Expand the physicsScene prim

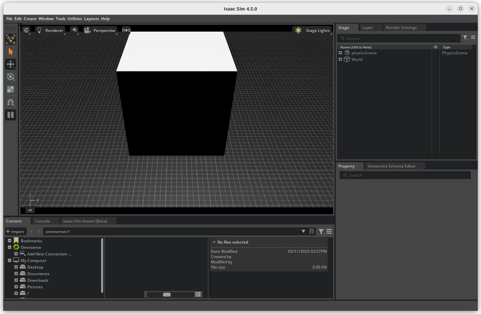[x=340, y=53]
